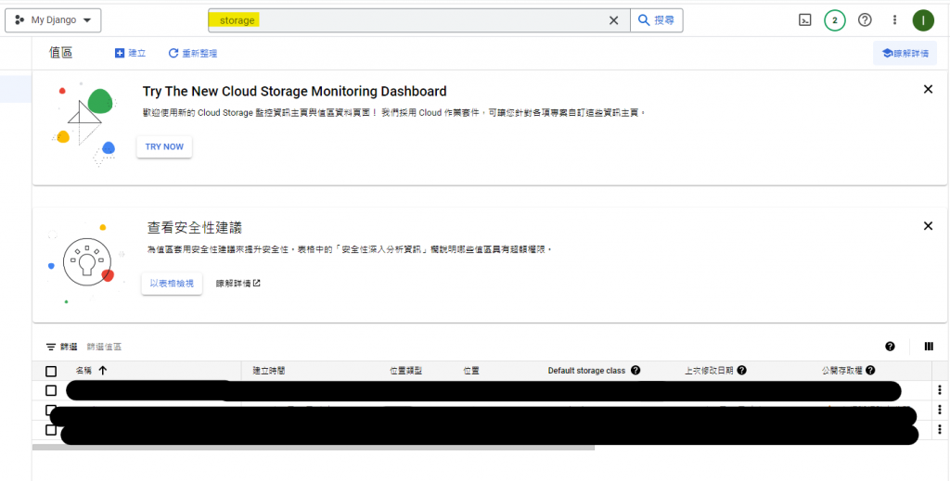Toggle the third bucket row checkbox
950x481 pixels.
pyautogui.click(x=51, y=430)
